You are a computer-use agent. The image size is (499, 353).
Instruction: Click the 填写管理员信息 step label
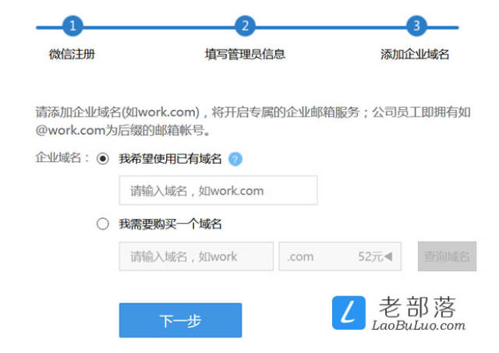(245, 54)
